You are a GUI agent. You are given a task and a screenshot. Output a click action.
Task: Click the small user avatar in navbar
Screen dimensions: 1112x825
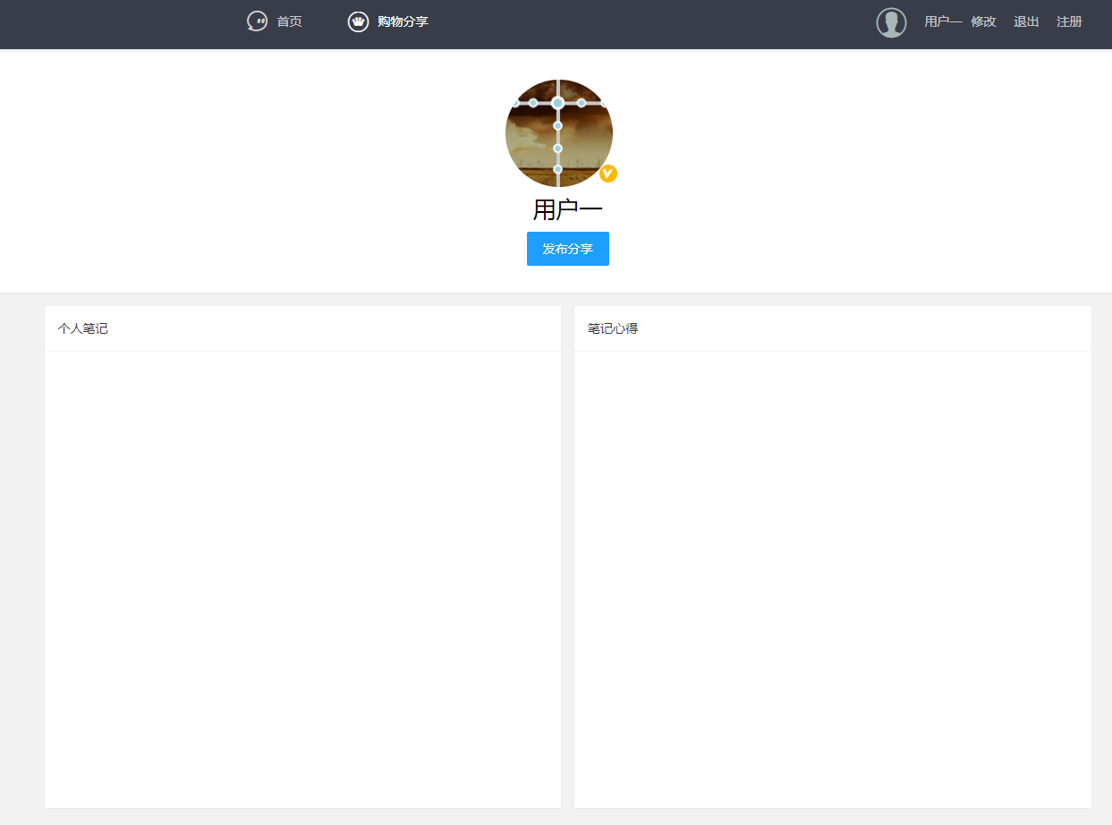click(x=891, y=22)
